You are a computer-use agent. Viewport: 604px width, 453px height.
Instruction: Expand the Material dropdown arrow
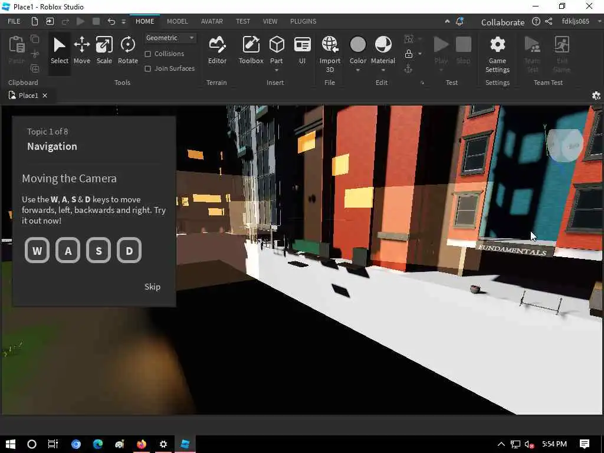point(383,71)
